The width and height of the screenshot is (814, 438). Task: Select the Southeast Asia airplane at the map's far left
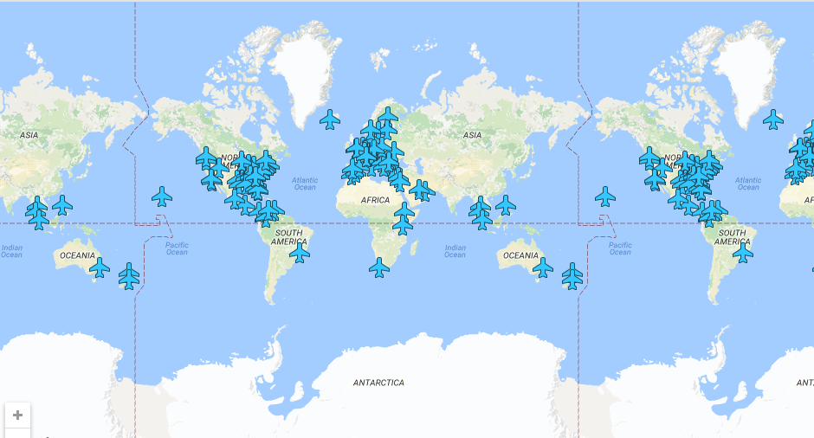pos(62,205)
